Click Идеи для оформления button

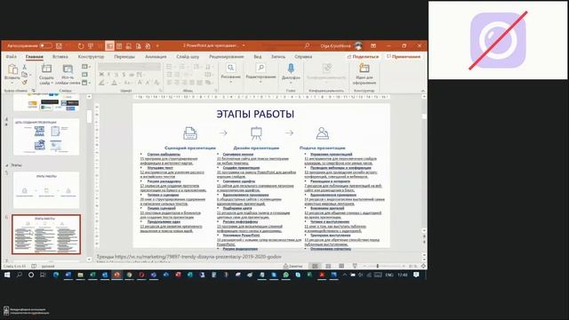(x=364, y=74)
